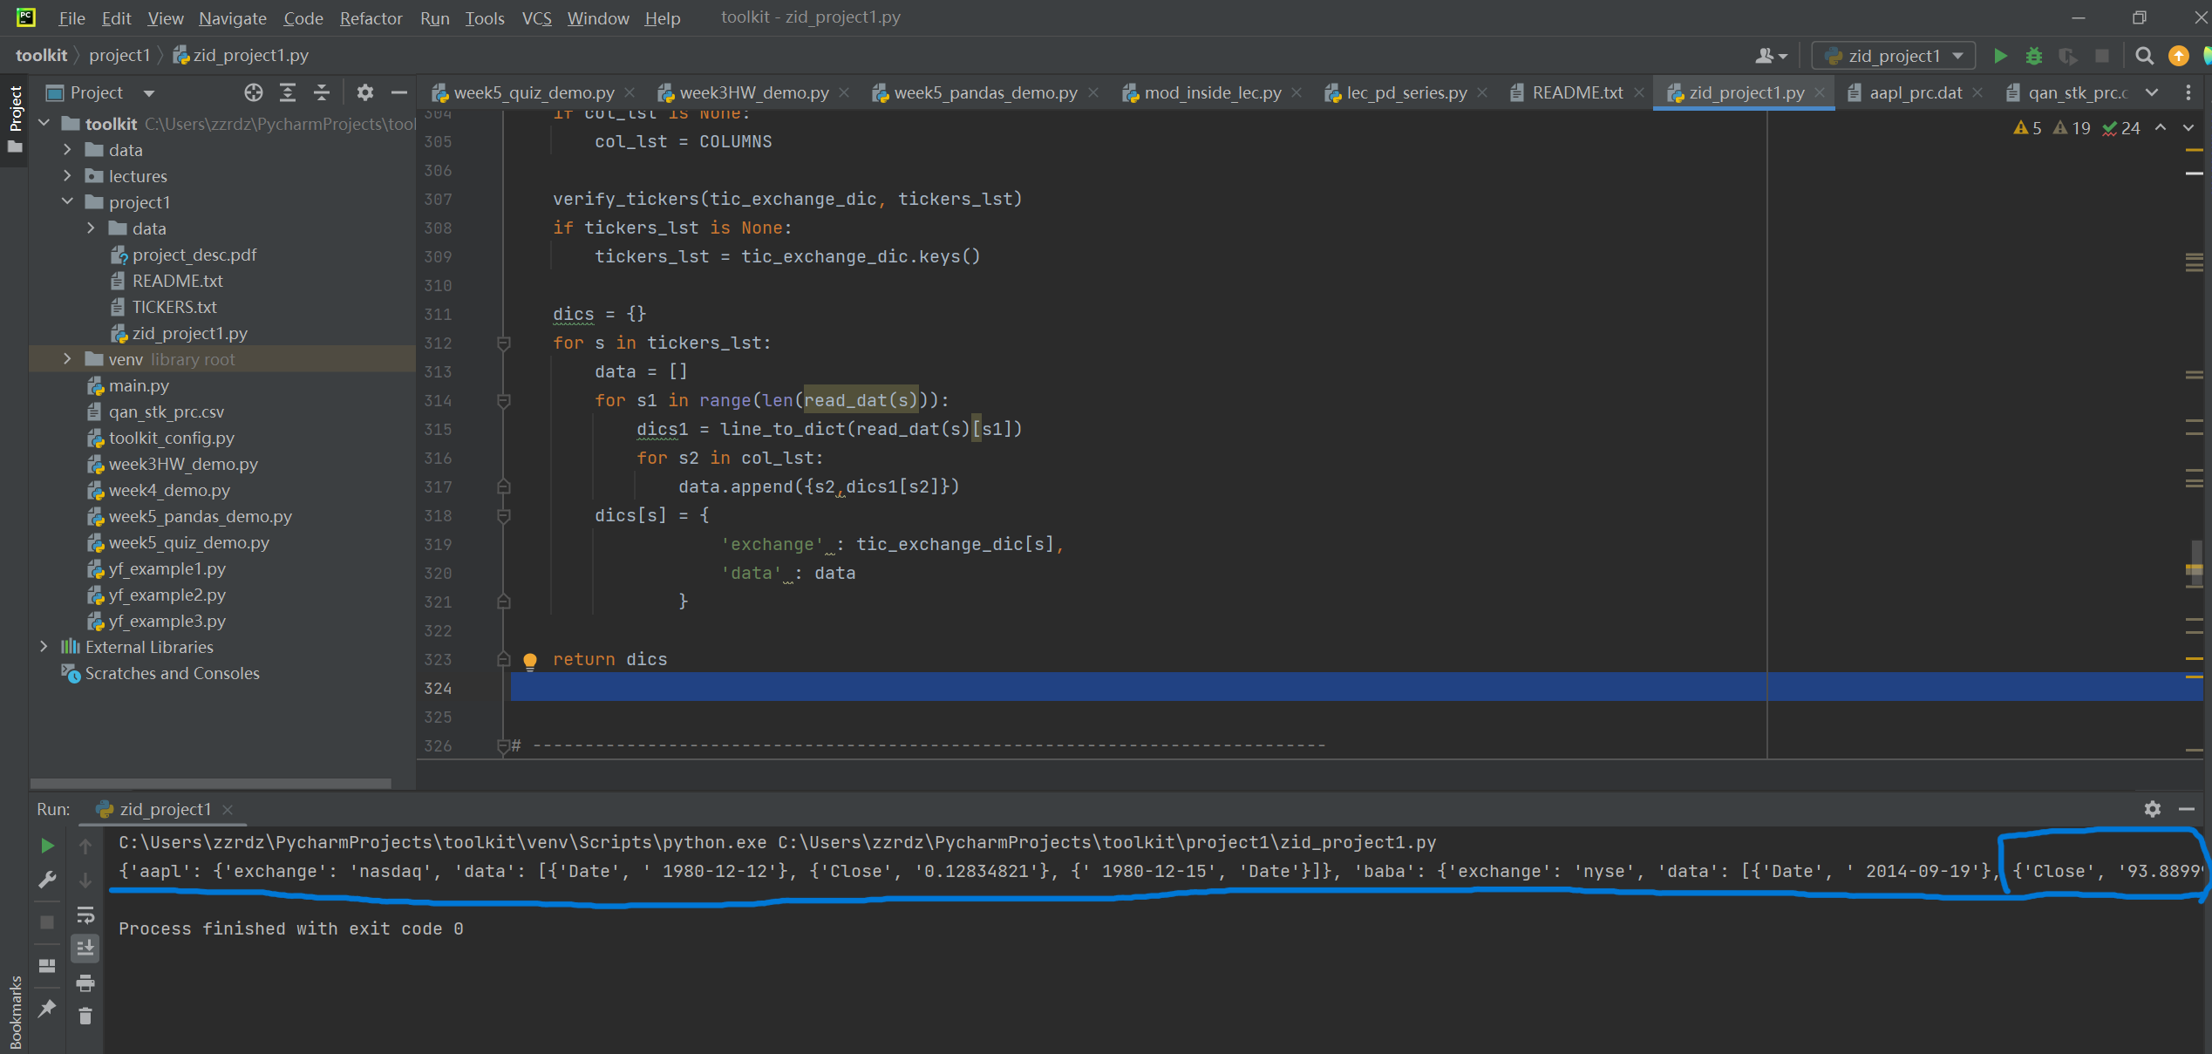Switch to the aapl_prc.dat tab
The width and height of the screenshot is (2212, 1054).
click(x=1915, y=92)
